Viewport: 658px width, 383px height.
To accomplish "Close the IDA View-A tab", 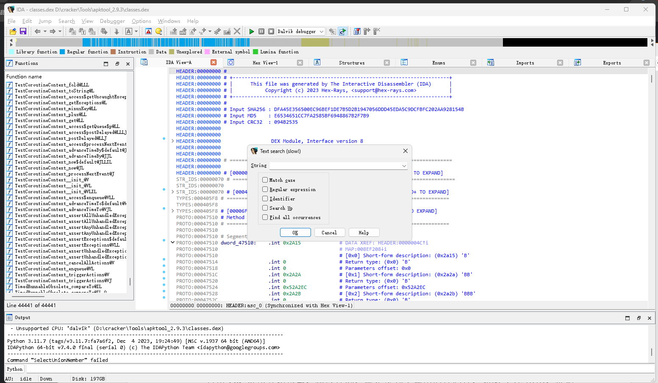I will [x=214, y=62].
